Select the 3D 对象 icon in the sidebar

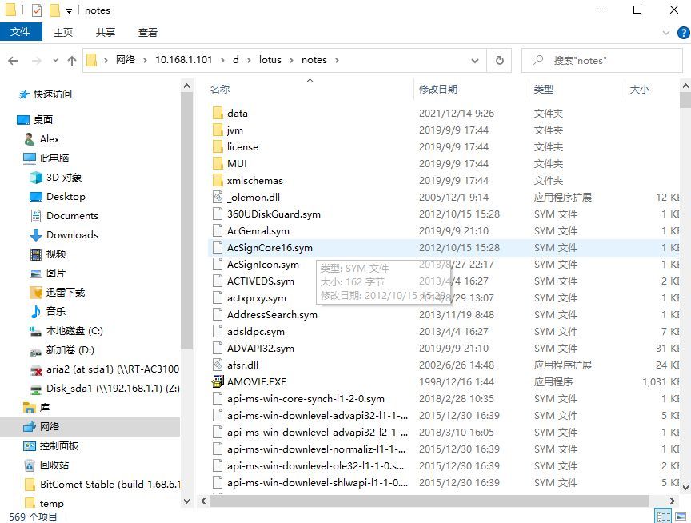(x=36, y=177)
